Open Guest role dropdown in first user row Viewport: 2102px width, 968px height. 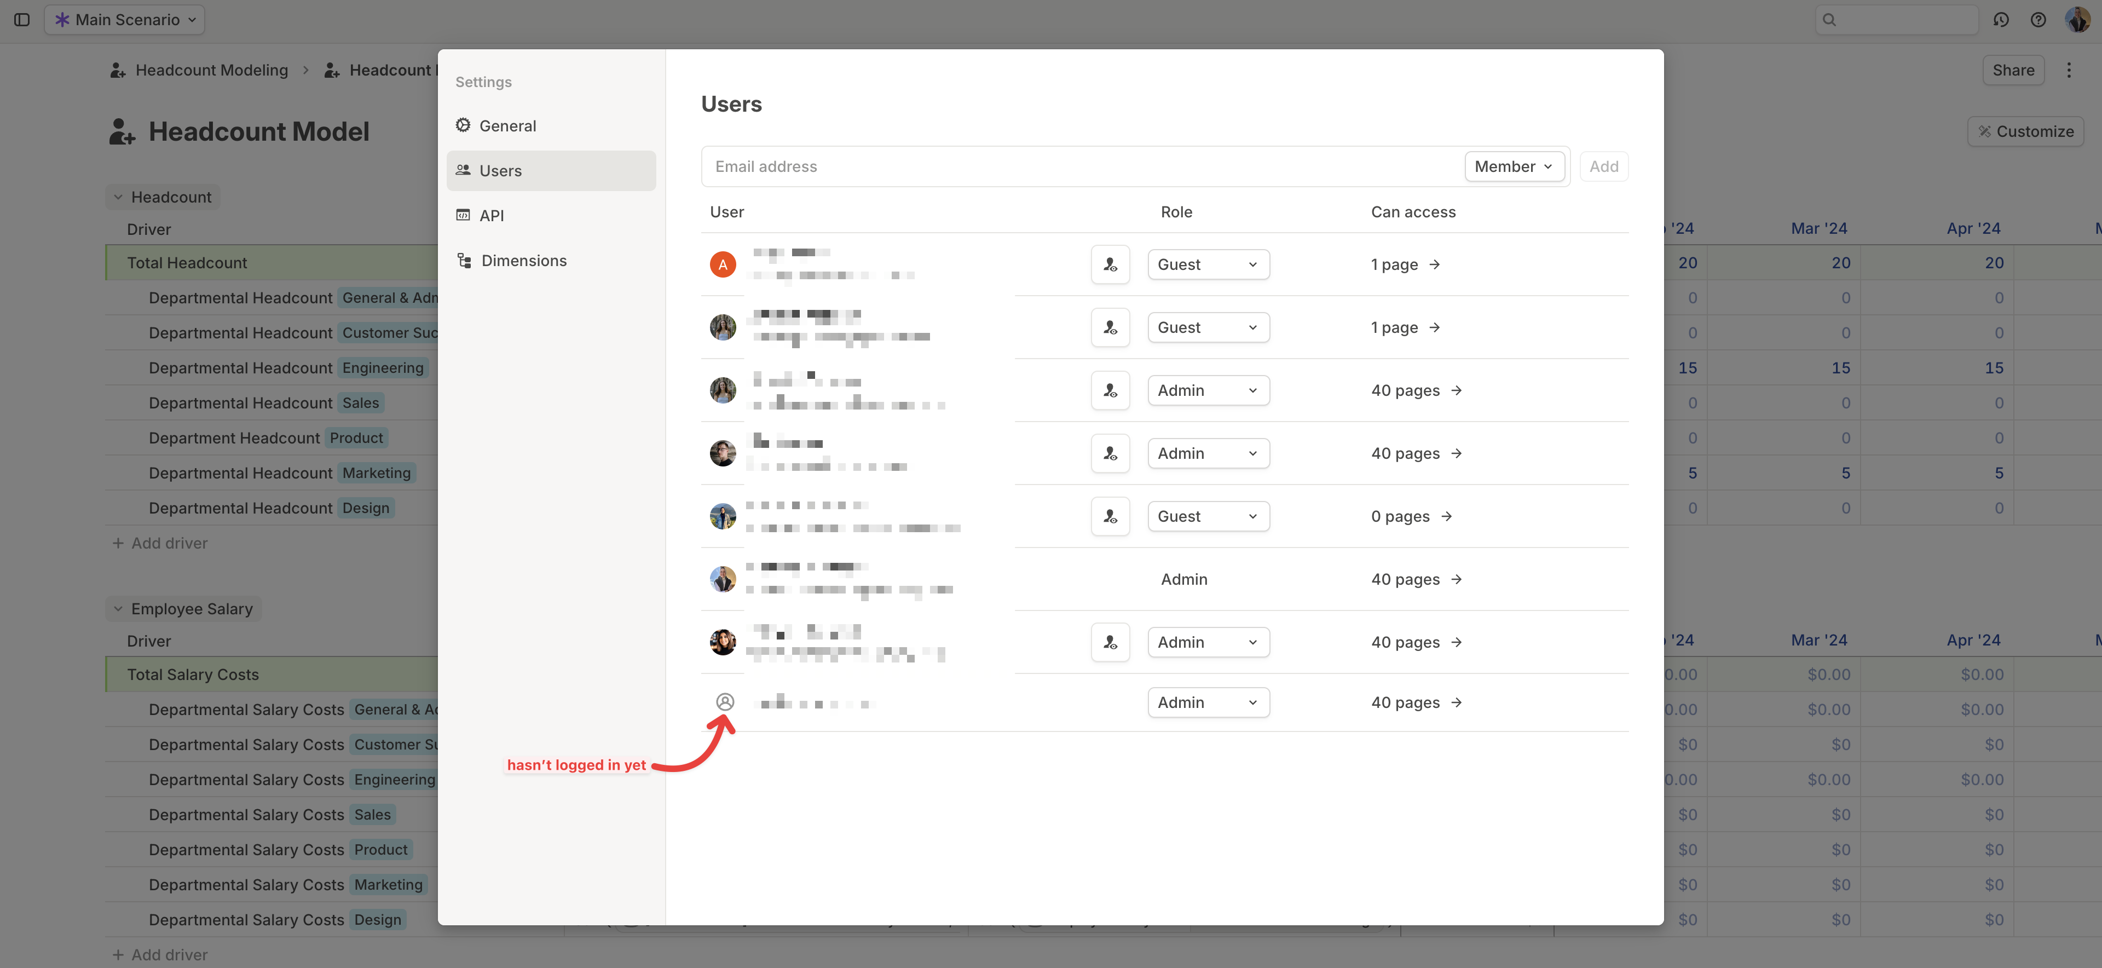point(1208,264)
